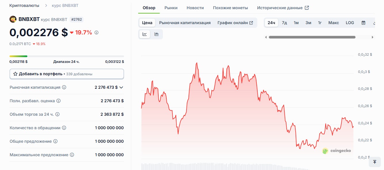Open the Криптовалюты breadcrumb link
Viewport: 384px width, 170px height.
(x=24, y=5)
